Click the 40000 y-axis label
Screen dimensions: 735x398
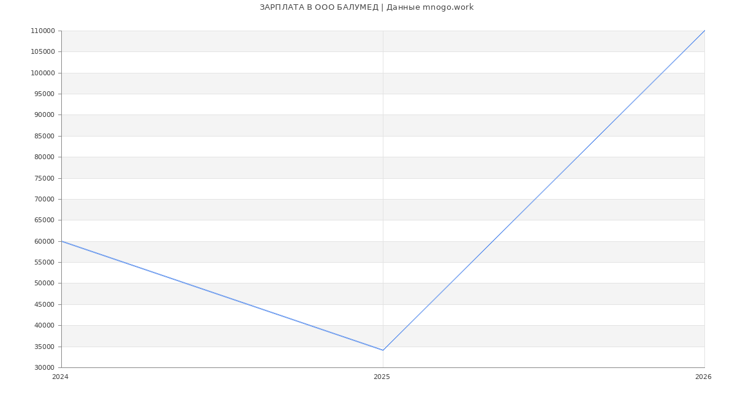[44, 325]
